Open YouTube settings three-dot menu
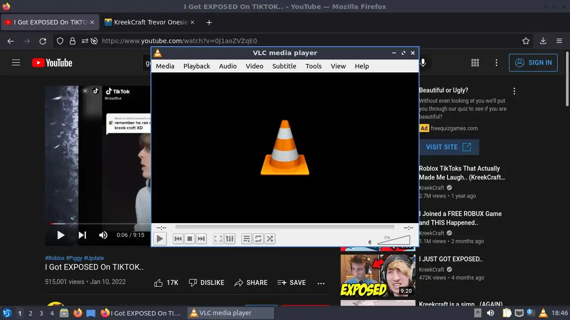This screenshot has width=570, height=320. (x=497, y=63)
